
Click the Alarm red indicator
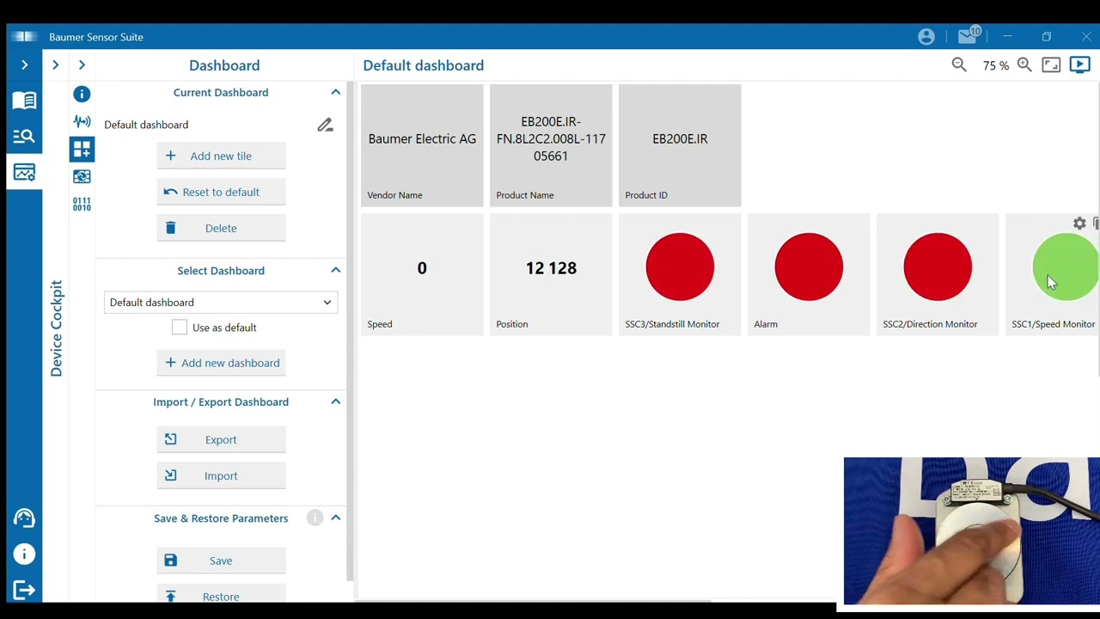[809, 267]
